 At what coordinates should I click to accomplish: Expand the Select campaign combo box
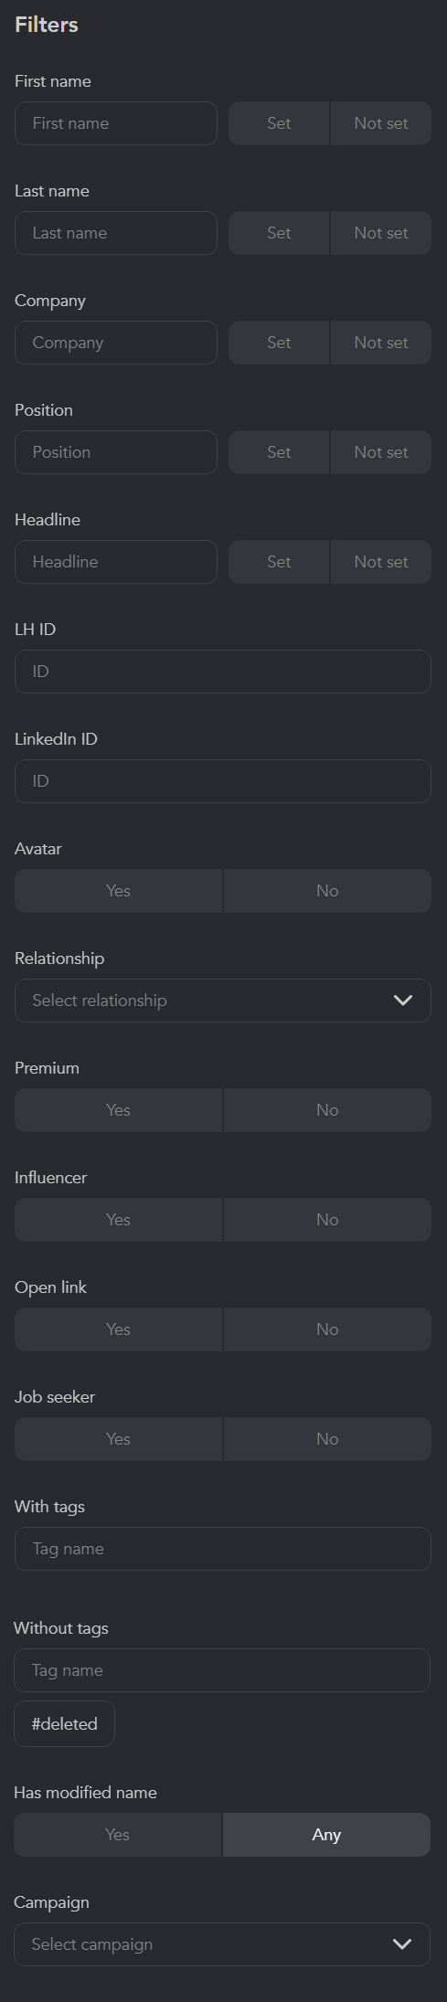[222, 1944]
